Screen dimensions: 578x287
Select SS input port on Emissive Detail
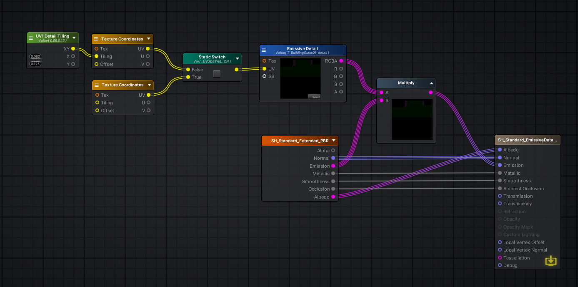click(264, 76)
